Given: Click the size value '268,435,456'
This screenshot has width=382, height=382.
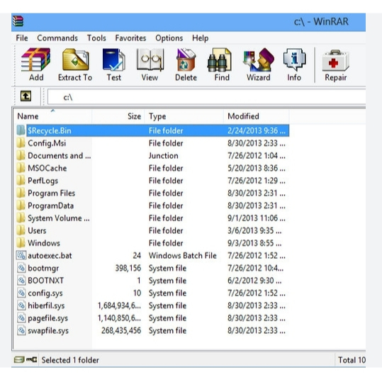Looking at the screenshot, I should click(x=121, y=330).
